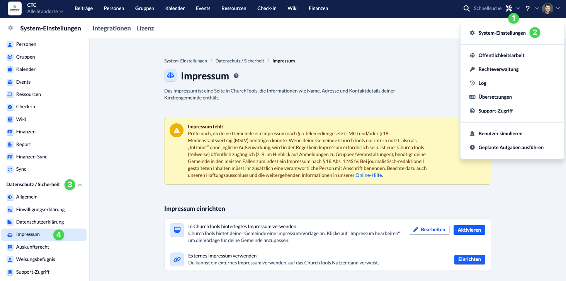Switch to the Lizenz tab

[x=145, y=28]
